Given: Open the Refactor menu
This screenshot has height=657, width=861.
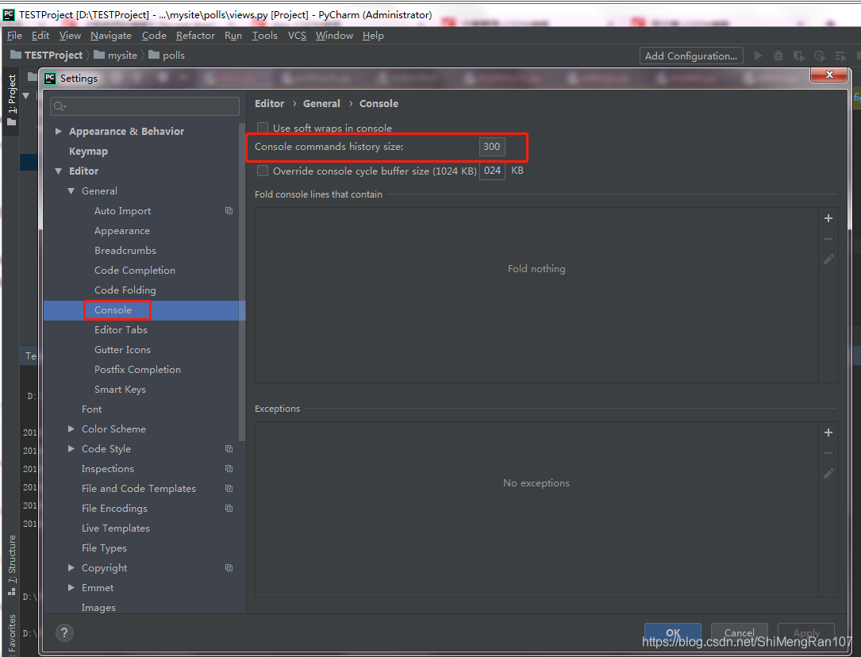Looking at the screenshot, I should 195,36.
